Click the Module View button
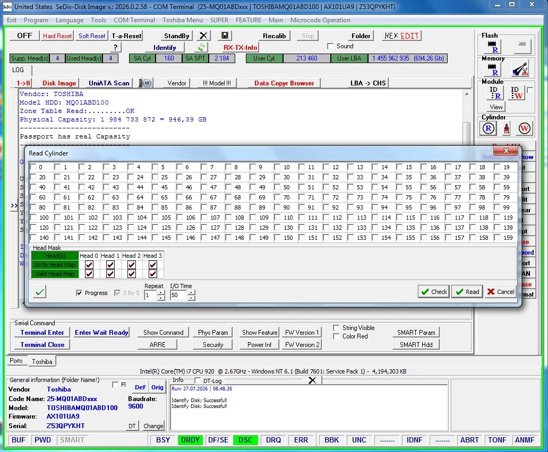The image size is (548, 452). click(x=496, y=107)
